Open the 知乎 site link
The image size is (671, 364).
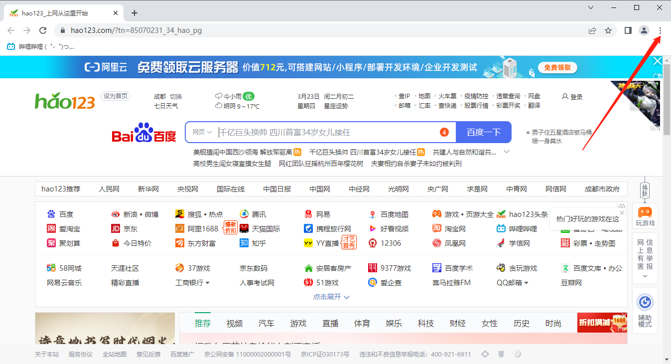coord(258,243)
